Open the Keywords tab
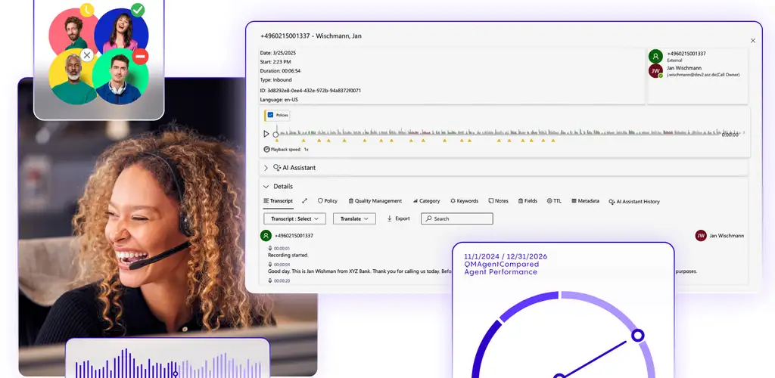Viewport: 775px width, 378px height. [464, 201]
